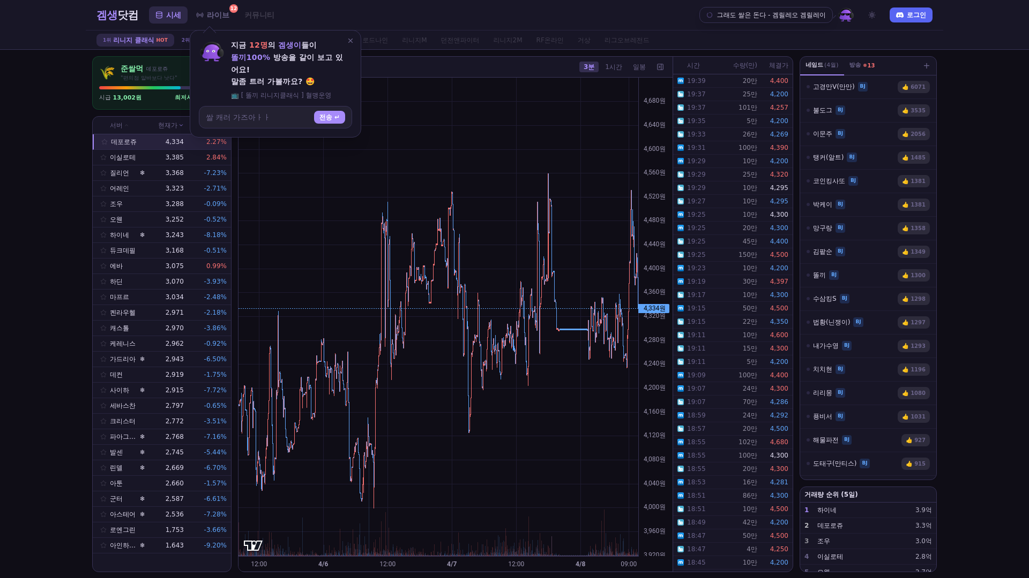This screenshot has width=1029, height=578.
Task: Switch to the 방송 13 tab
Action: pos(862,65)
